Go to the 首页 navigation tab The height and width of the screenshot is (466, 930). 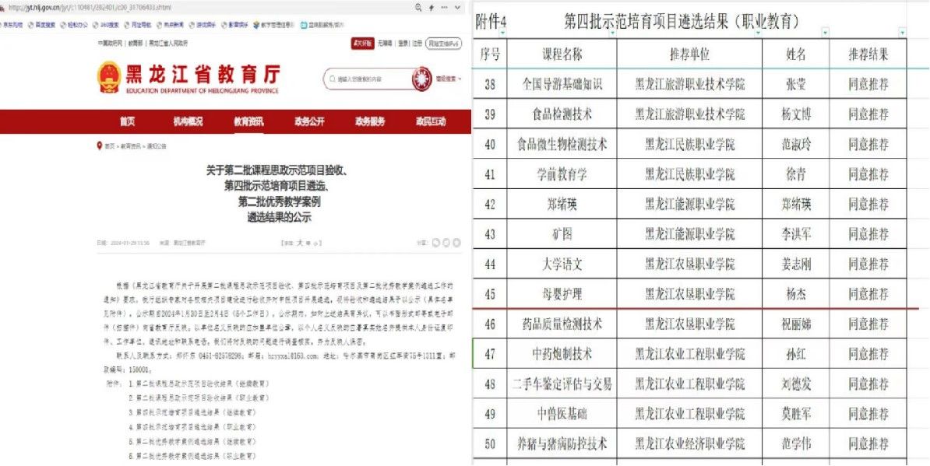(127, 121)
